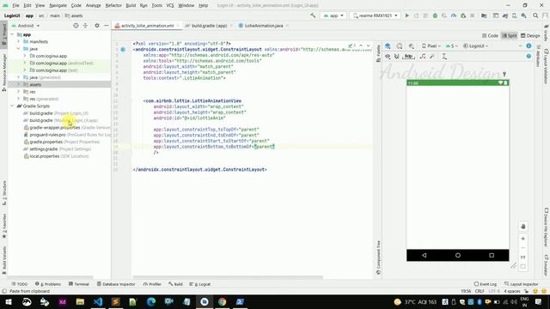550x309 pixels.
Task: Click the Make Project hammer icon
Action: (x=313, y=15)
